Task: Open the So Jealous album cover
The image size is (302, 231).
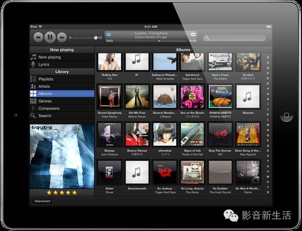Action: 165,172
